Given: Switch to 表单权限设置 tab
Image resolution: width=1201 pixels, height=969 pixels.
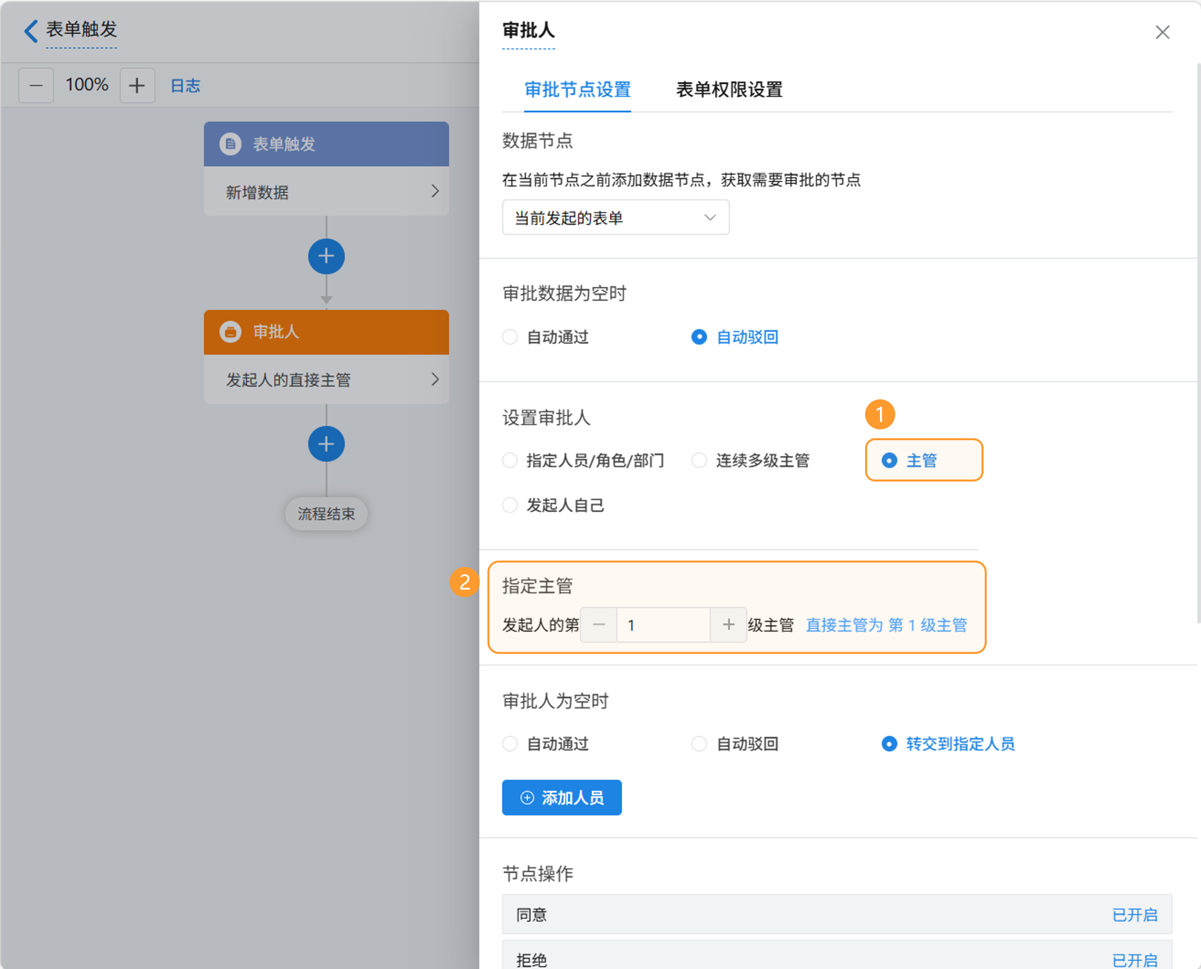Looking at the screenshot, I should 729,89.
